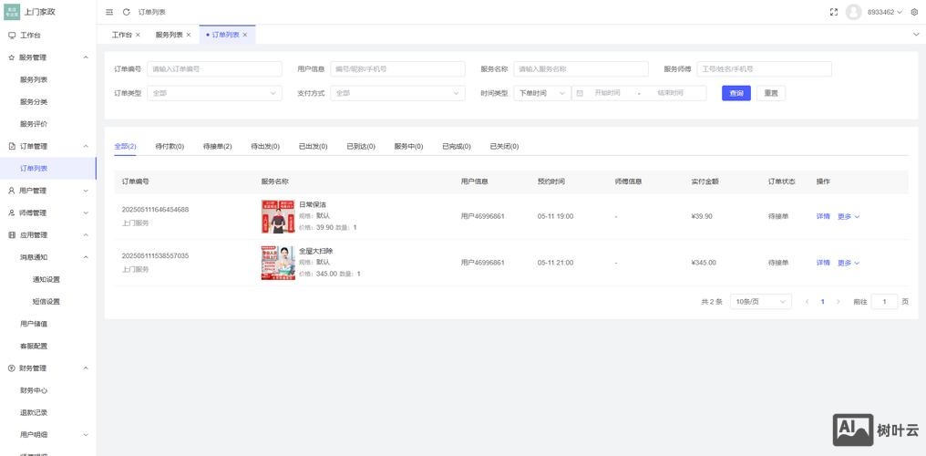Open 短信设置 in the sidebar
Viewport: 926px width, 456px height.
[x=47, y=301]
